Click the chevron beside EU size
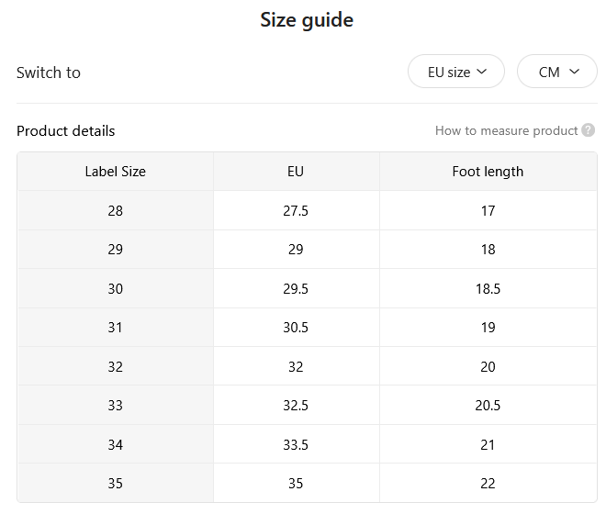Image resolution: width=606 pixels, height=514 pixels. [x=481, y=72]
